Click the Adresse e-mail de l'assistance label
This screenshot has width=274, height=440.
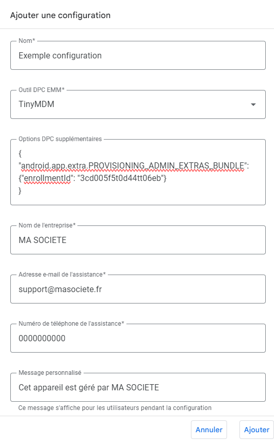pyautogui.click(x=62, y=275)
